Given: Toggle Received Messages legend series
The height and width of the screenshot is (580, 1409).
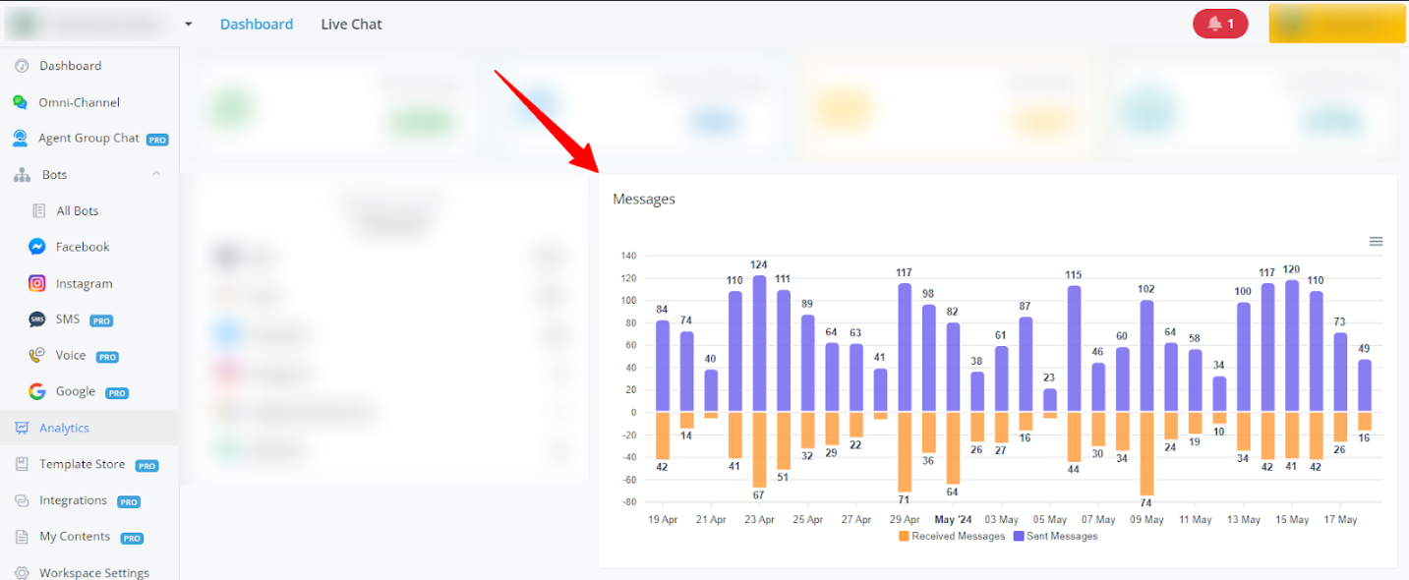Looking at the screenshot, I should [952, 537].
